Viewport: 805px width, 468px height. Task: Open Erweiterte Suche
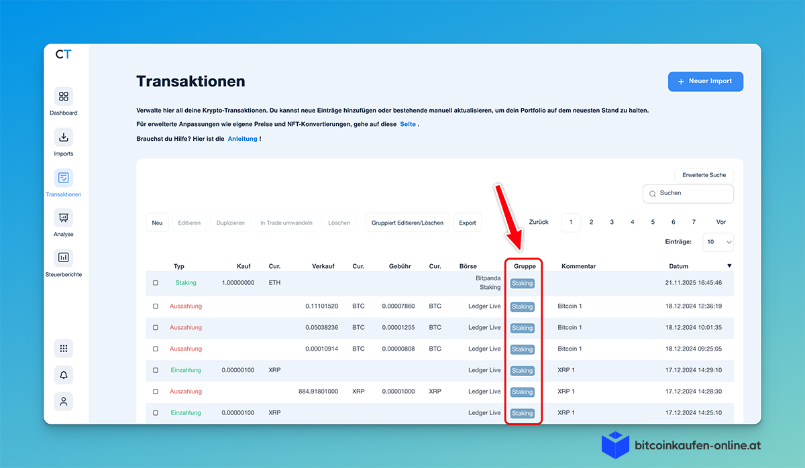click(704, 175)
